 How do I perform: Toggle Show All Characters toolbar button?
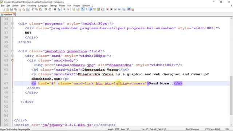[x=87, y=9]
